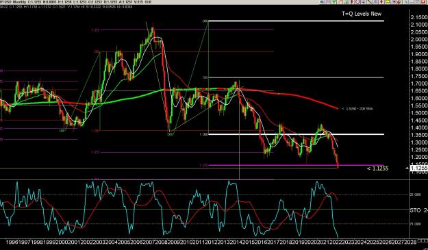The image size is (428, 250).
Task: Click the yellow toolbar icon at top
Action: [388, 1]
